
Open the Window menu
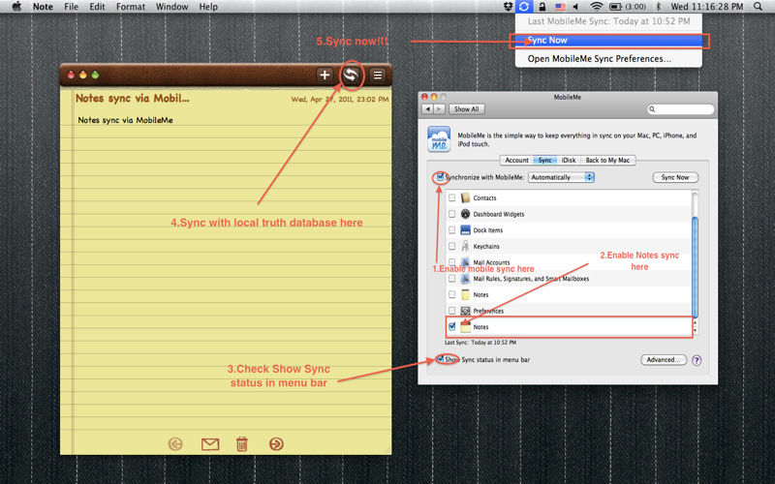(172, 7)
